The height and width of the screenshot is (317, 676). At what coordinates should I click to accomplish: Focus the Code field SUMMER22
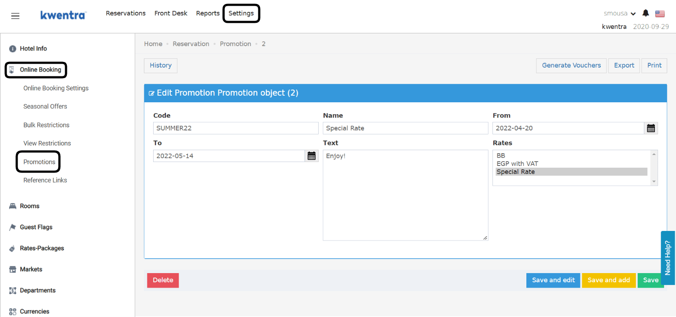click(236, 128)
